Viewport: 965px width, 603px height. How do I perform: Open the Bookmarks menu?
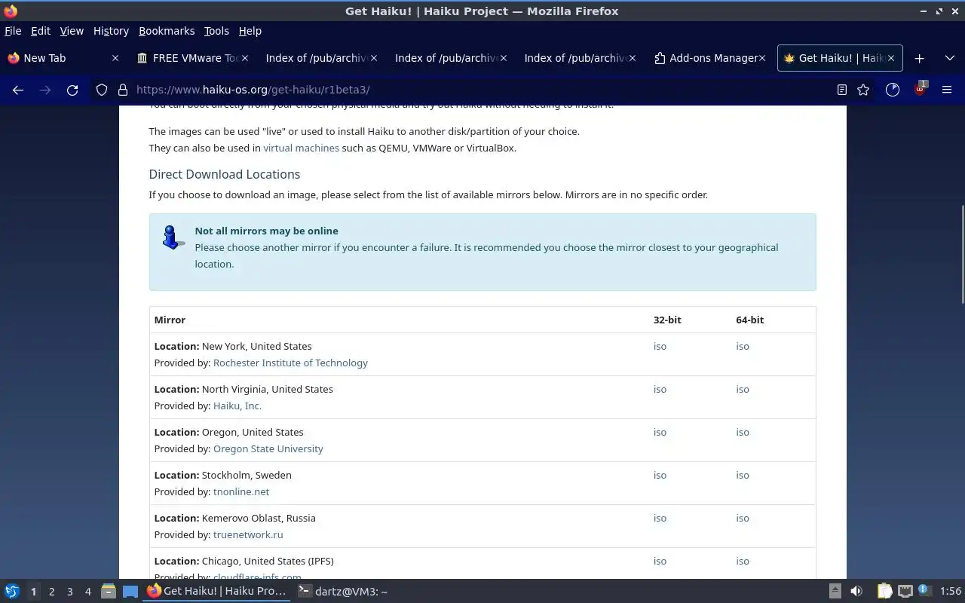coord(167,31)
